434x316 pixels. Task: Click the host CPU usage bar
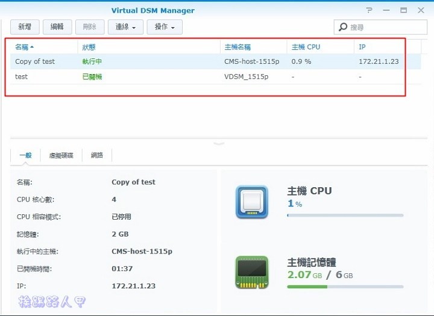[345, 215]
